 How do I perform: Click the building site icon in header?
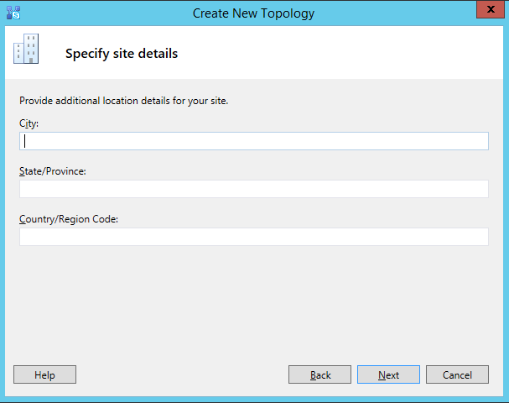pos(26,50)
